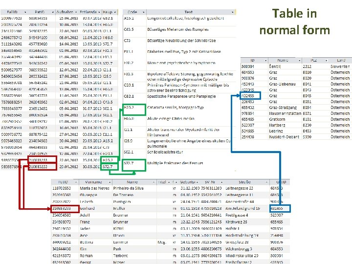Screen dimensions: 352x264
Task: Click the 'Bettina' first name cell
Action: point(87,242)
